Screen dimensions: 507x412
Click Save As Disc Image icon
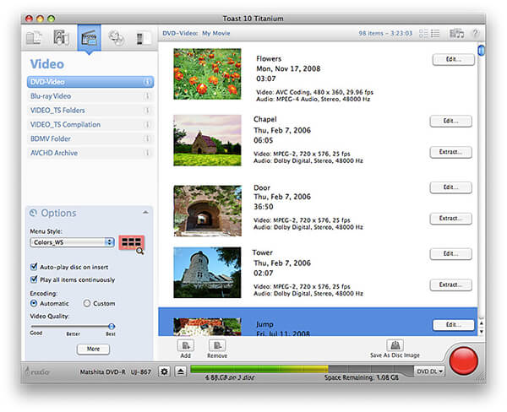395,345
